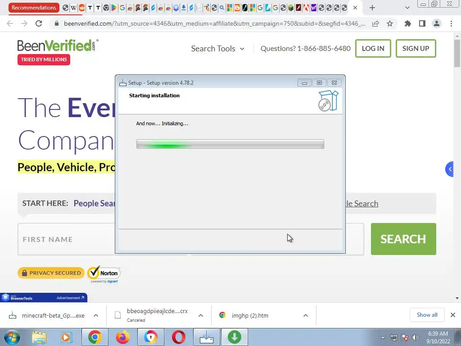Click the BrowserTools advertisement banner
The height and width of the screenshot is (346, 461).
pyautogui.click(x=44, y=297)
